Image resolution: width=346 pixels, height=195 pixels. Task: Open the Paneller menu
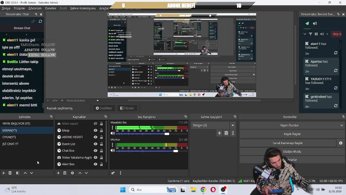click(51, 8)
